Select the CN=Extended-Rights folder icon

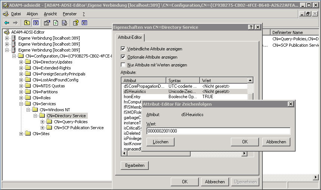[28, 68]
